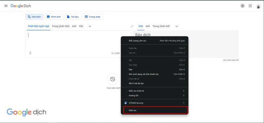
Task: Start voice input with microphone icon
Action: [30, 53]
